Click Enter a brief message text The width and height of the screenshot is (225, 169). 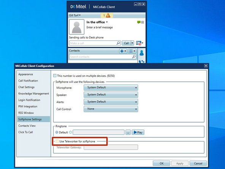[100, 27]
